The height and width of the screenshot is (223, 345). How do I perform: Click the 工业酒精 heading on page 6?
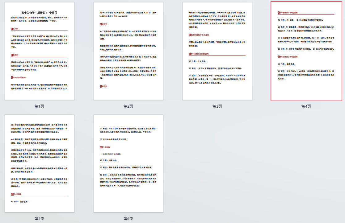click(x=104, y=147)
